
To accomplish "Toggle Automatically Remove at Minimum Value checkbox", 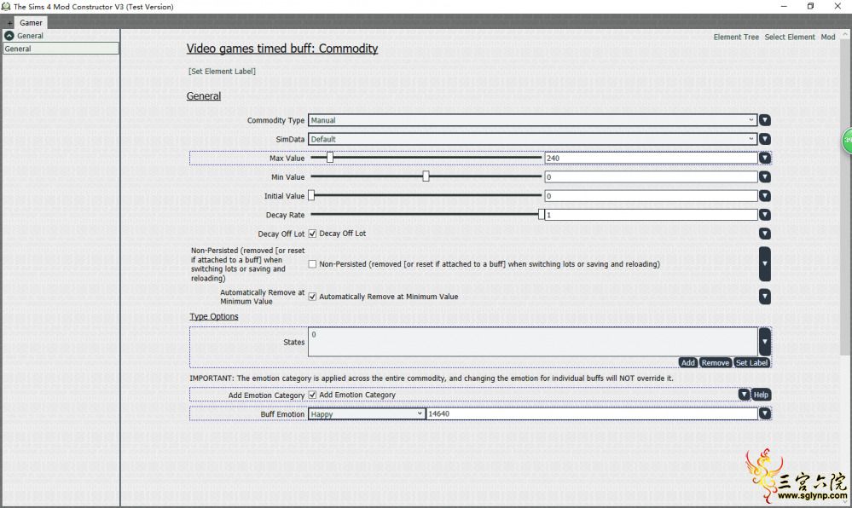I will pos(312,297).
